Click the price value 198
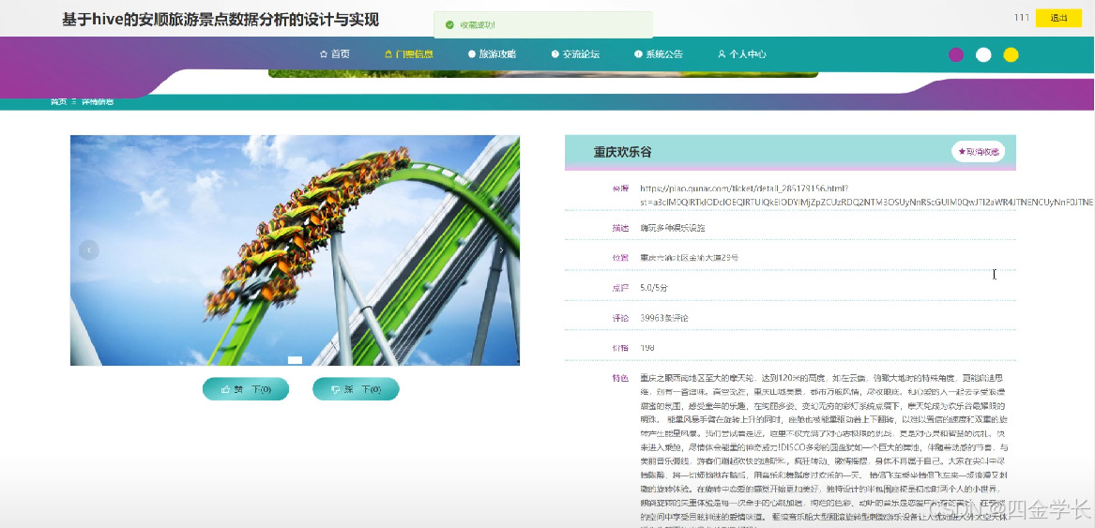The height and width of the screenshot is (528, 1095). point(647,348)
